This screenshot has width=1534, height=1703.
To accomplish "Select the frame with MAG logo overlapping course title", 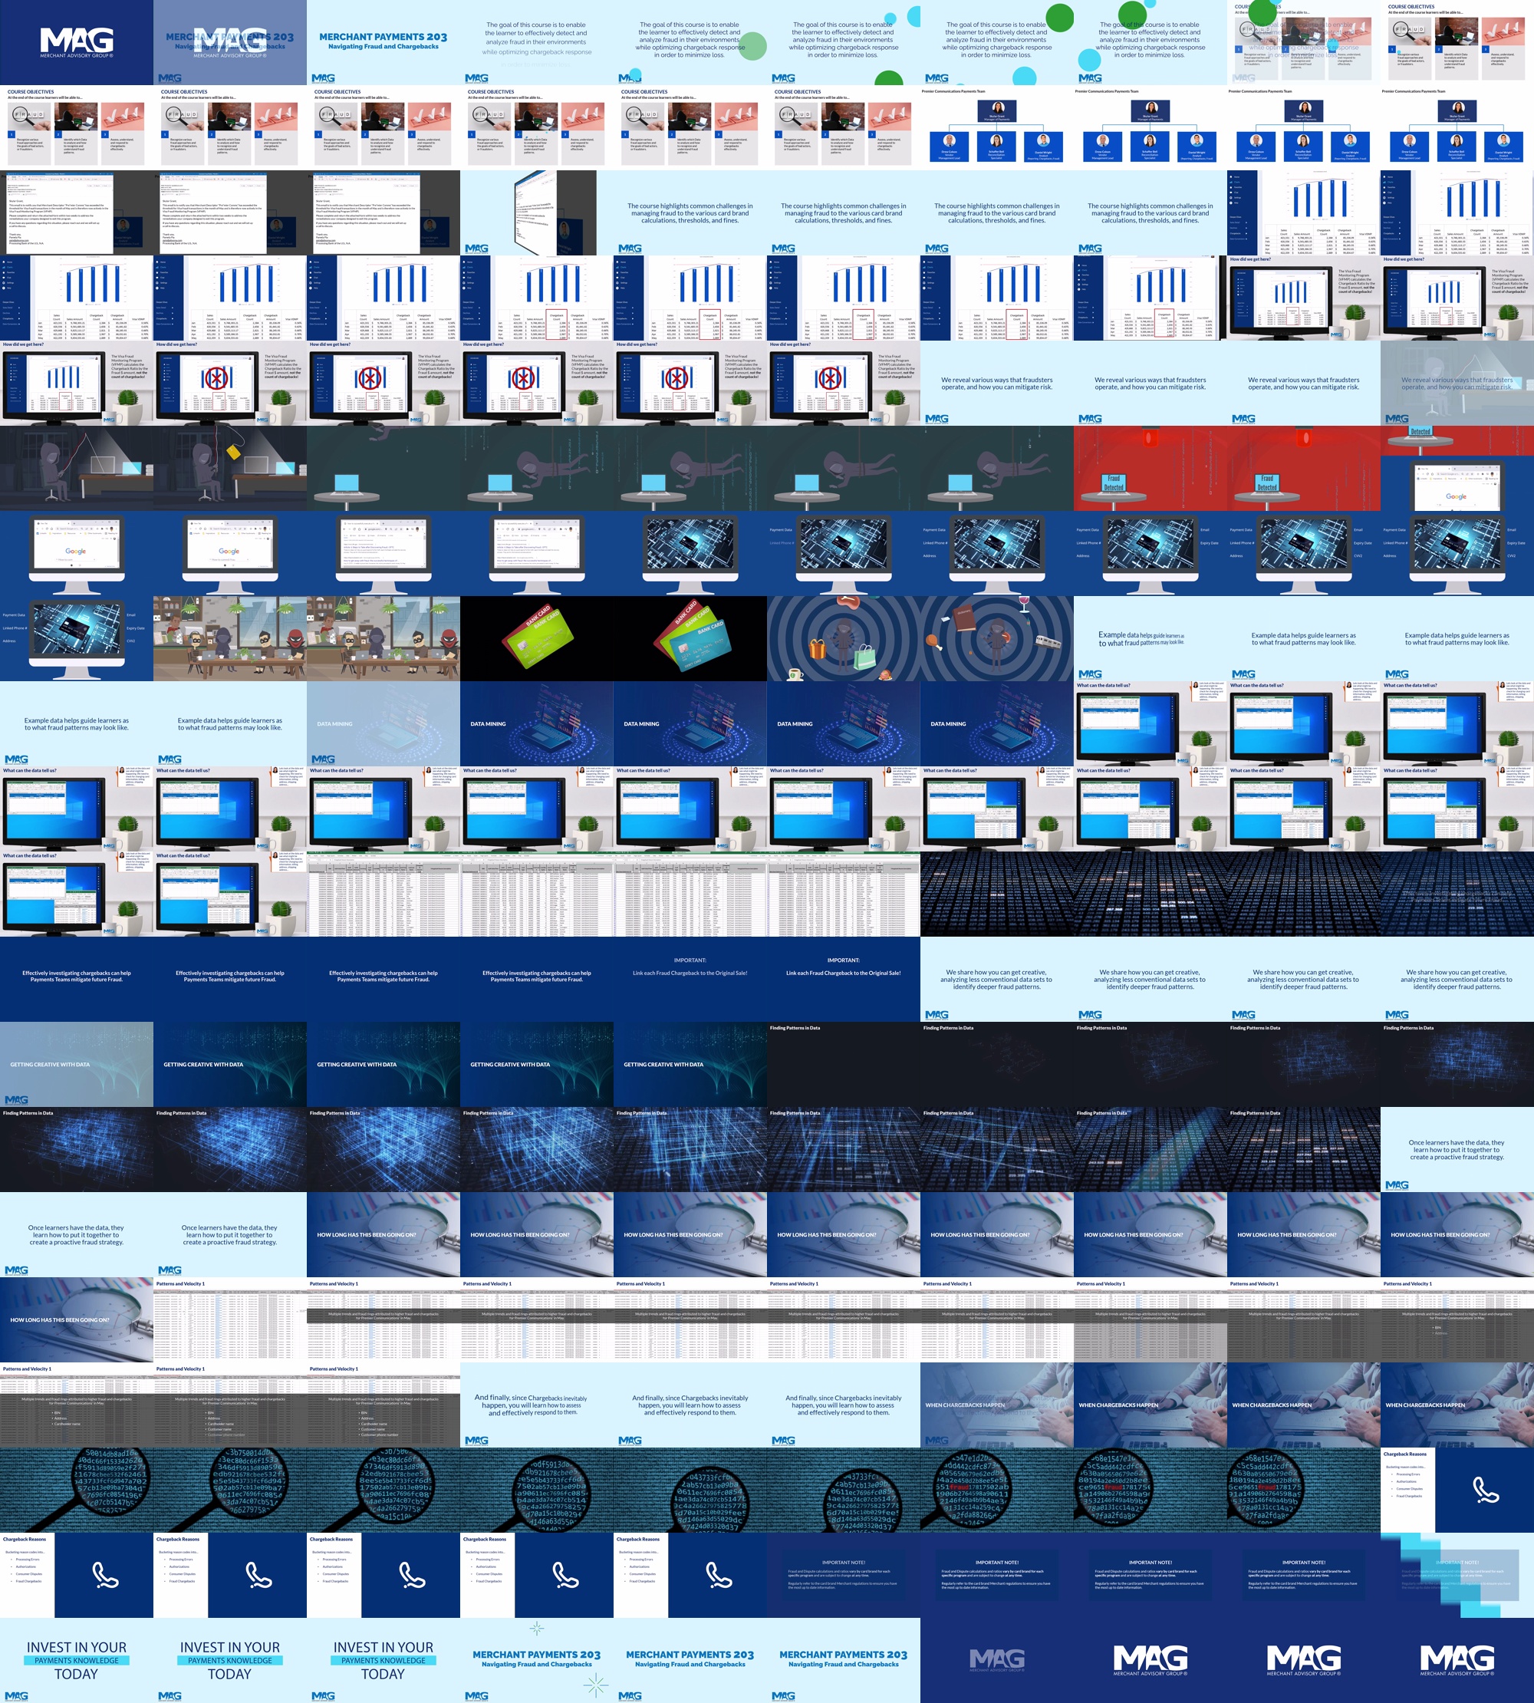I will click(230, 42).
